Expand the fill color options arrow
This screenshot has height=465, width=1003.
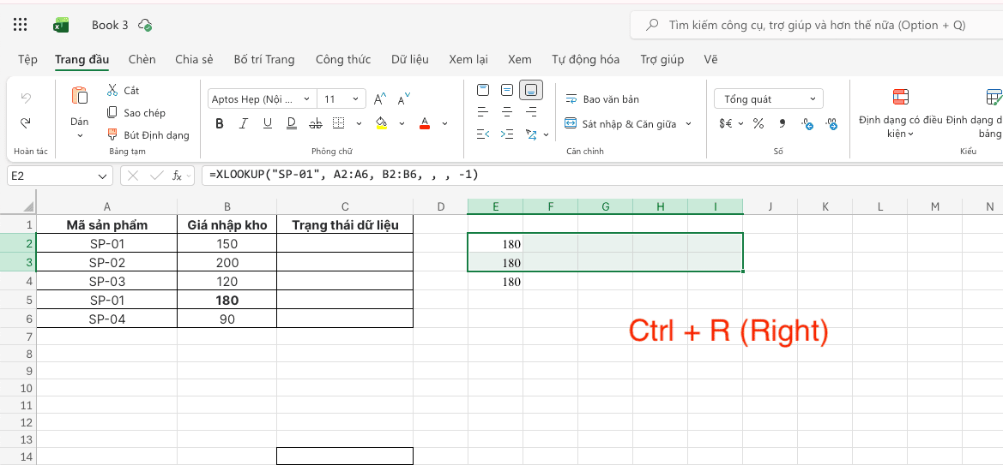pyautogui.click(x=402, y=123)
